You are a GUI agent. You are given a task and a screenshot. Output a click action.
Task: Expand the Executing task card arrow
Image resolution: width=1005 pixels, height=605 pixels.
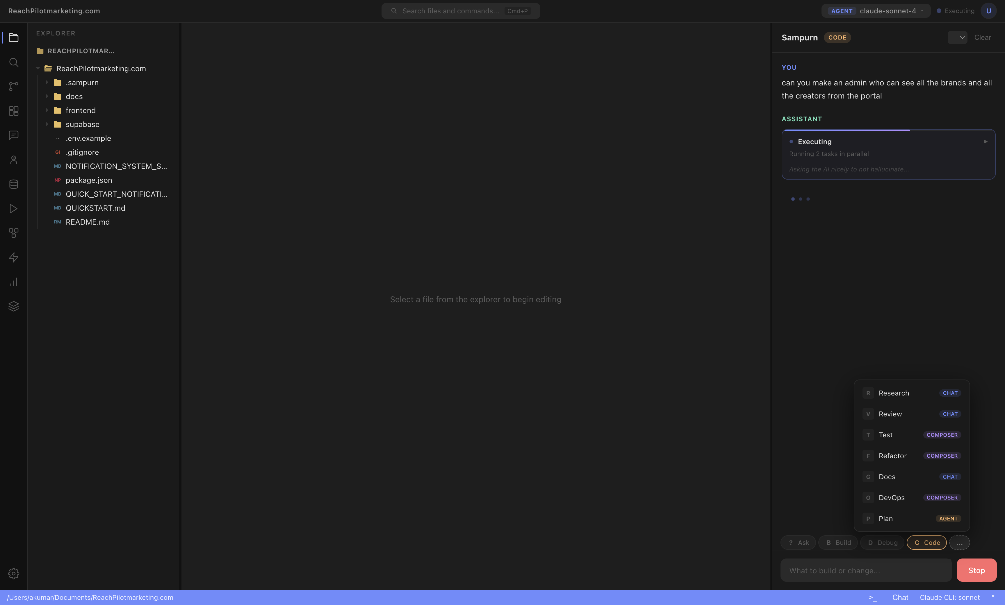click(986, 142)
